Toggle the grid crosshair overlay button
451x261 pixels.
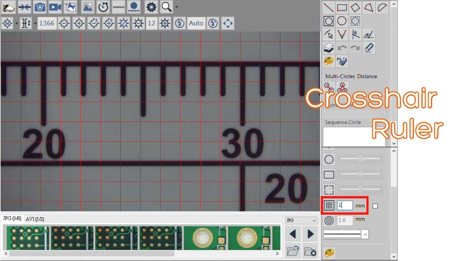point(329,205)
